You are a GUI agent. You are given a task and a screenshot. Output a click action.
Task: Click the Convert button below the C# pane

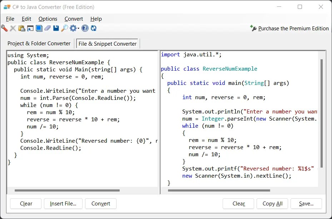tap(100, 204)
